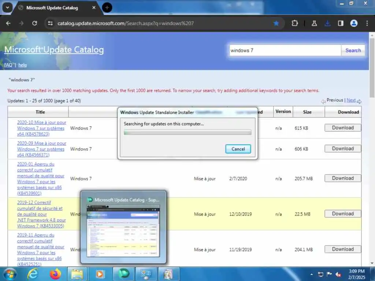This screenshot has height=281, width=375.
Task: Download the 22.5 MB update
Action: click(x=343, y=214)
